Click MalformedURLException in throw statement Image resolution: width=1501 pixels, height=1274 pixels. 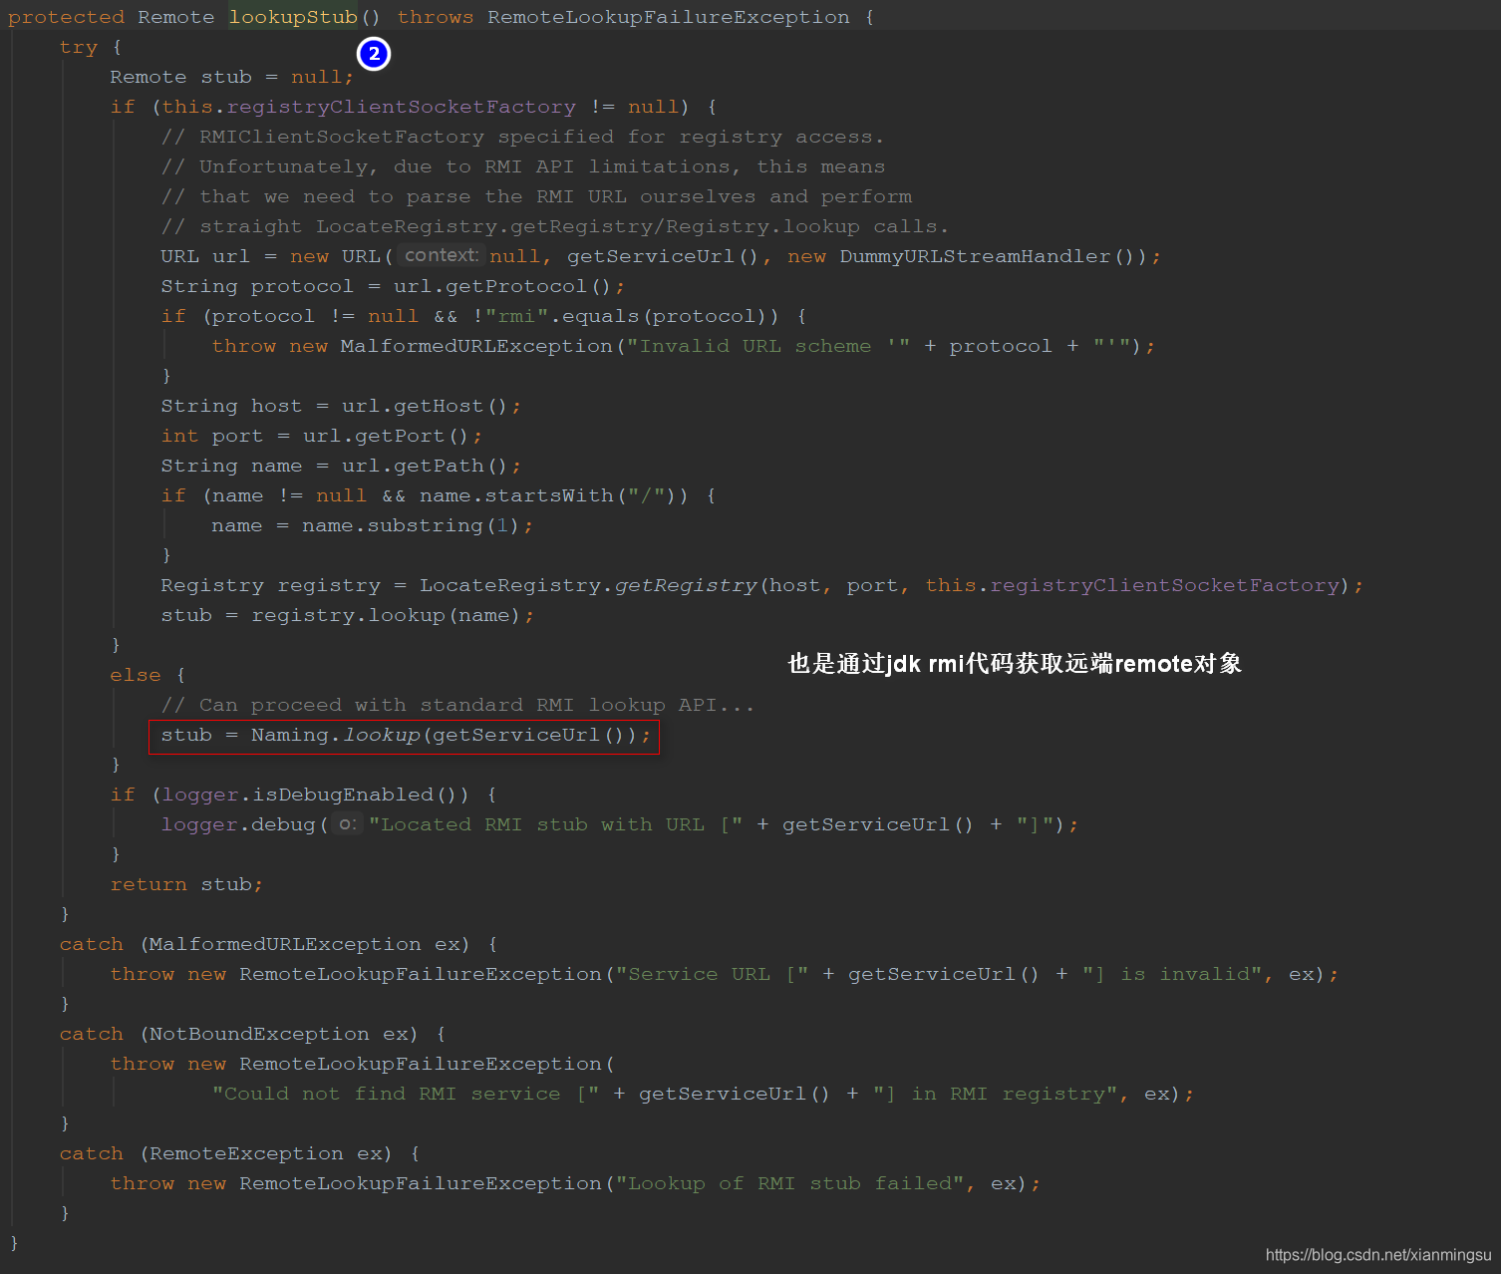point(476,346)
